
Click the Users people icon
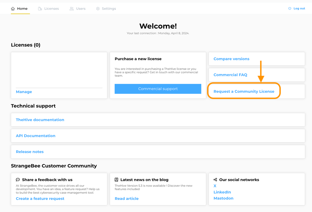tap(72, 9)
